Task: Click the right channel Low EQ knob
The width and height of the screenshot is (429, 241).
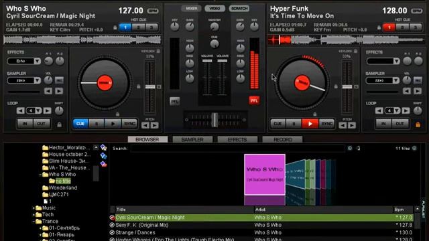Action: [240, 79]
